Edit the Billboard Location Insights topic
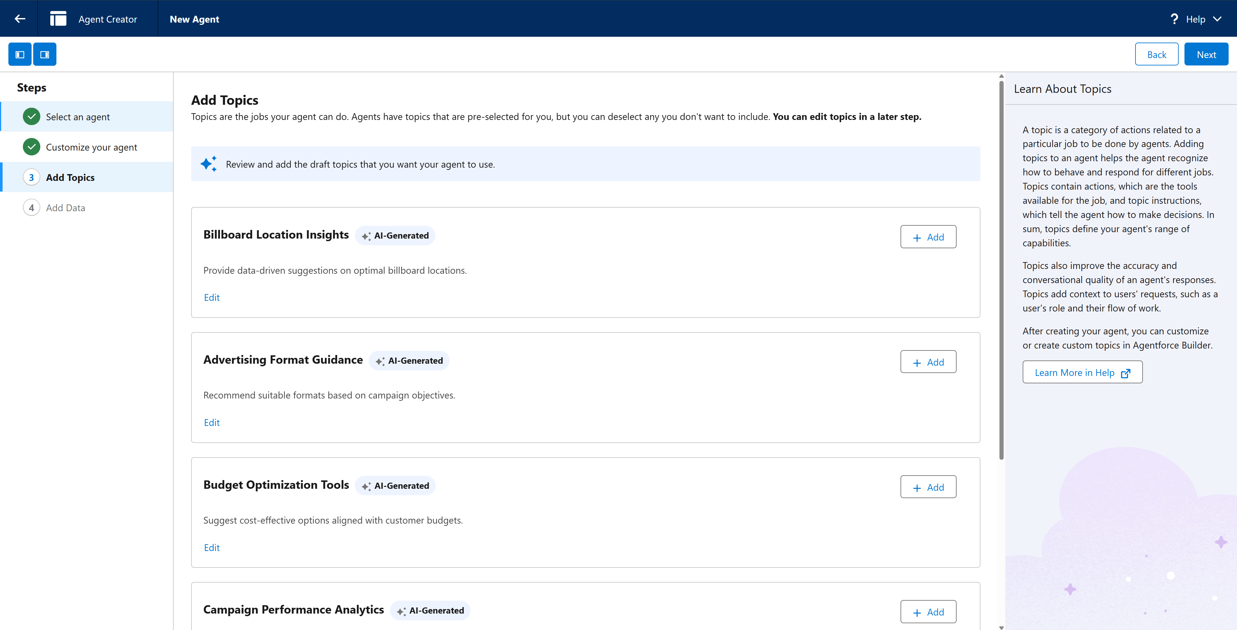 211,298
